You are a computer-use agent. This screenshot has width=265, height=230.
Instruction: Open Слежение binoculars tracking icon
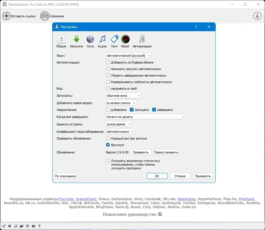pos(44,16)
